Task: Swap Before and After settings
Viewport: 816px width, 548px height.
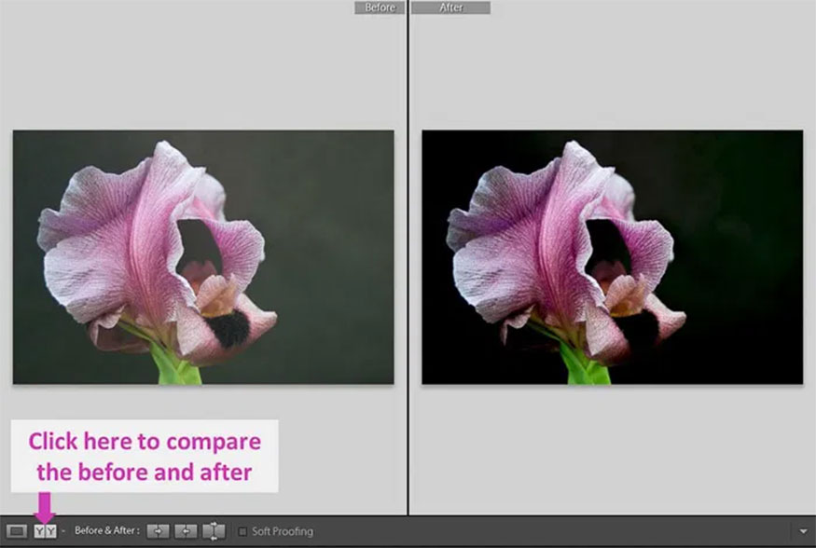Action: click(x=214, y=531)
